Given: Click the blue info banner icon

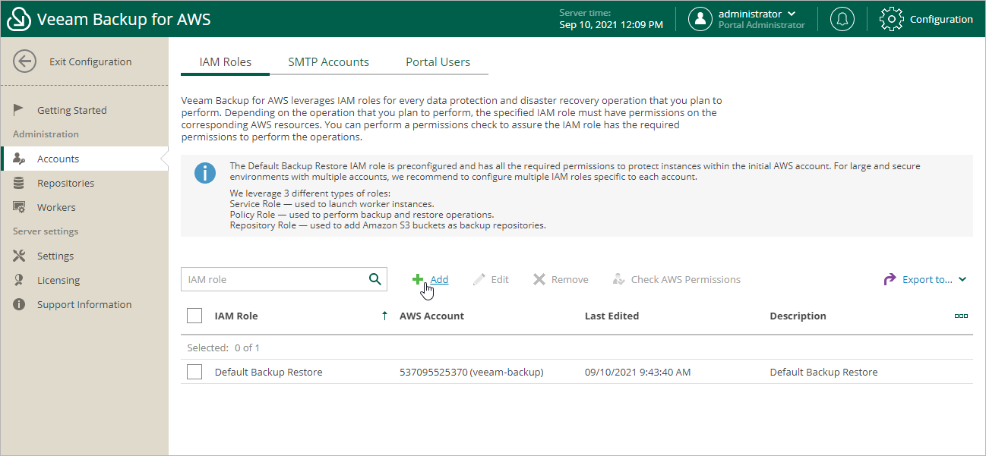Looking at the screenshot, I should (x=205, y=173).
